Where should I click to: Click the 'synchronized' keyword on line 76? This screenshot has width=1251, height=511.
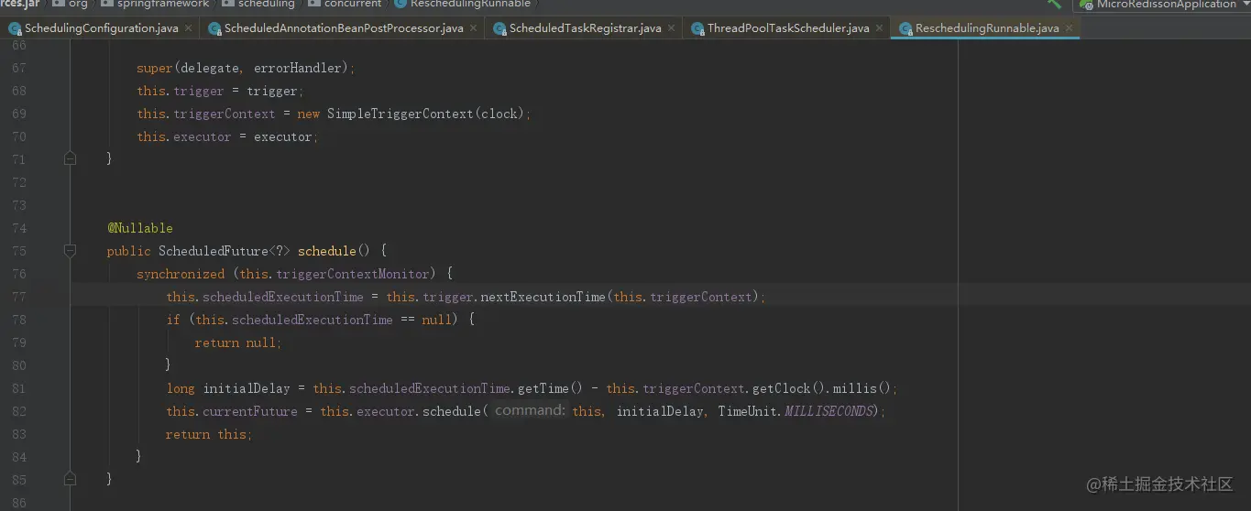[181, 274]
